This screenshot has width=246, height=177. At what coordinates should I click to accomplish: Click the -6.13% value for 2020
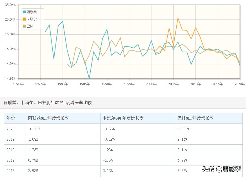[x=35, y=129]
